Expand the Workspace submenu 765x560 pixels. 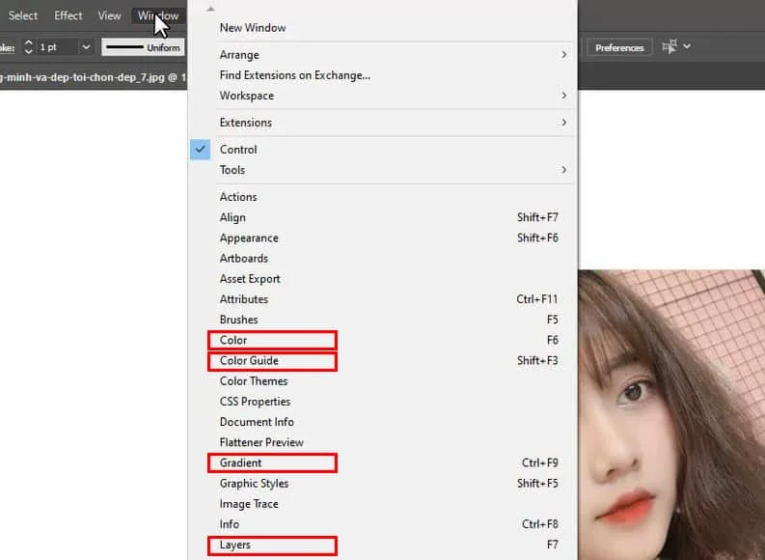click(563, 96)
